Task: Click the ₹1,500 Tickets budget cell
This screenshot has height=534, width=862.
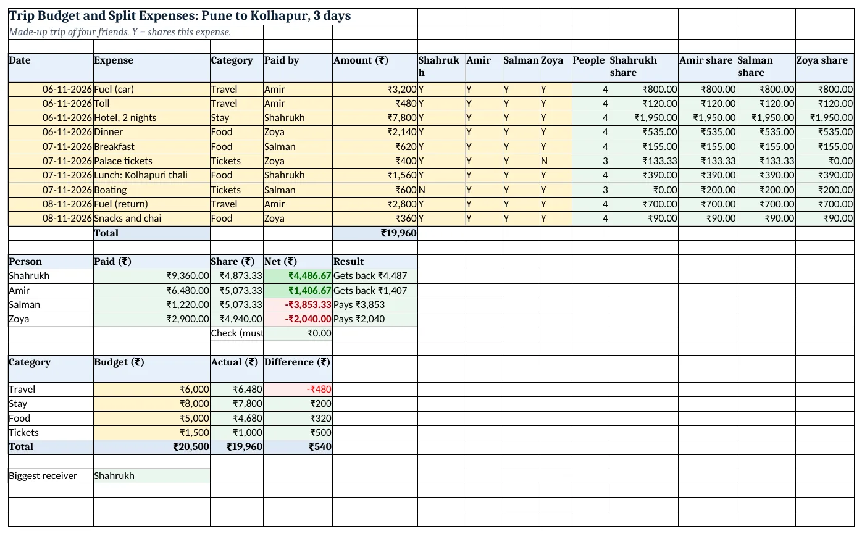Action: pos(152,432)
